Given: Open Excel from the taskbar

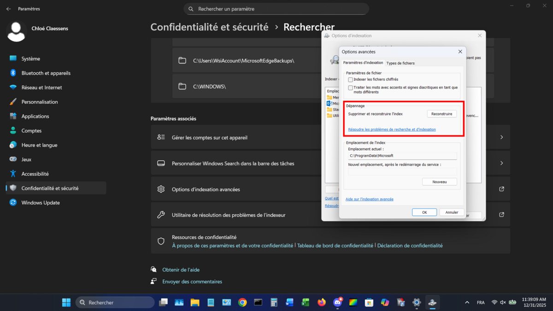Looking at the screenshot, I should pyautogui.click(x=305, y=303).
